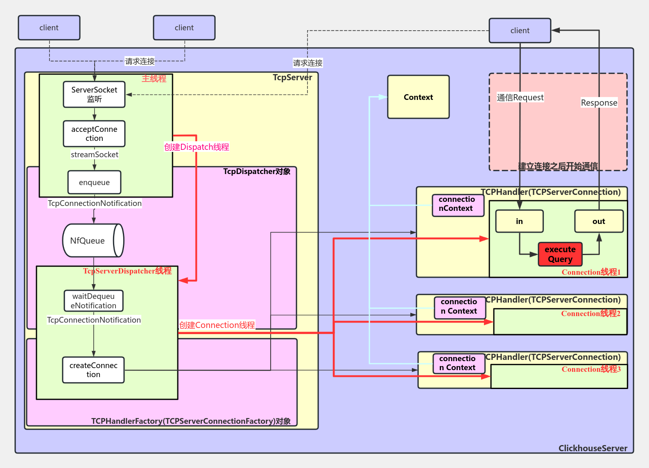Click the 'in' stream box
The image size is (649, 468).
point(519,221)
